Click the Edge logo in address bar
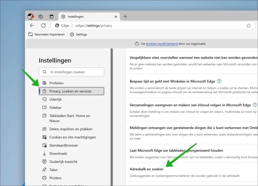Viewport: 258px width, 186px height. coord(57,26)
